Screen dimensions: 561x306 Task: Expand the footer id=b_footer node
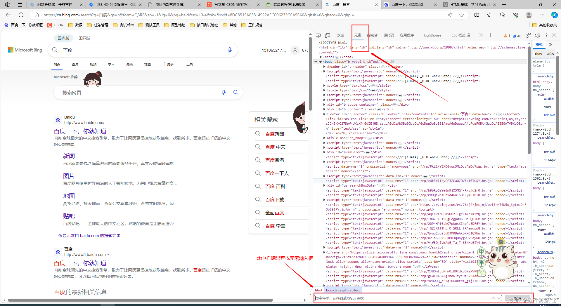click(x=324, y=114)
